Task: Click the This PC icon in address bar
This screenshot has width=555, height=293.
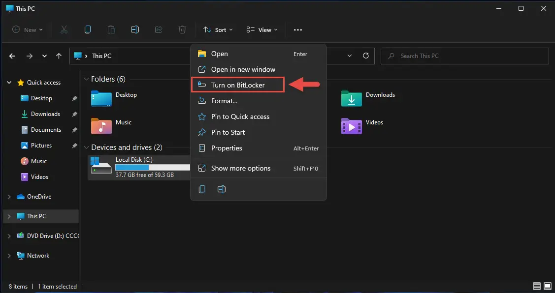Action: coord(77,56)
